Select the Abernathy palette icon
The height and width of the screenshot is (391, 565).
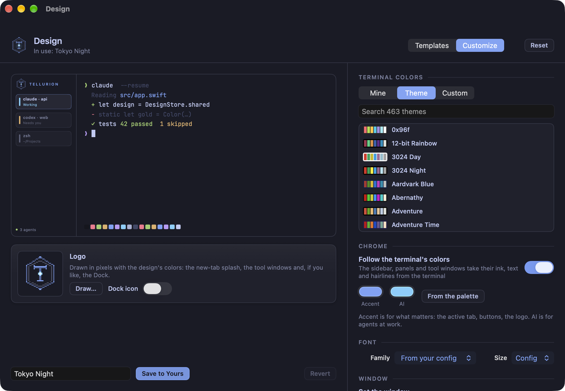pyautogui.click(x=375, y=198)
